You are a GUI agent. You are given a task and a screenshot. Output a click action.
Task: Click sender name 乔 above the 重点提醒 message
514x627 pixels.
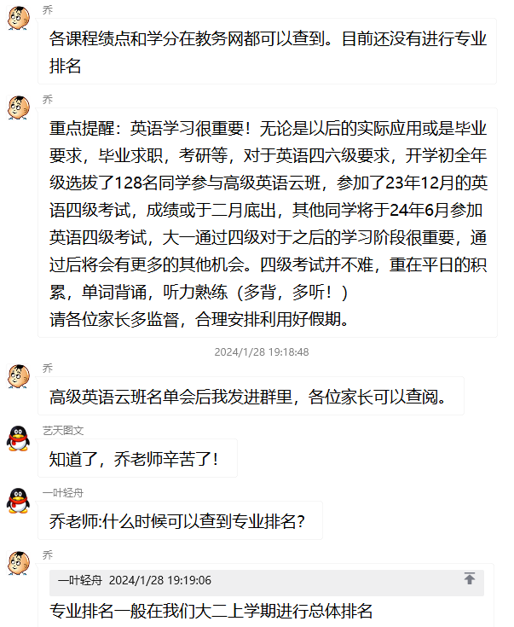(48, 100)
